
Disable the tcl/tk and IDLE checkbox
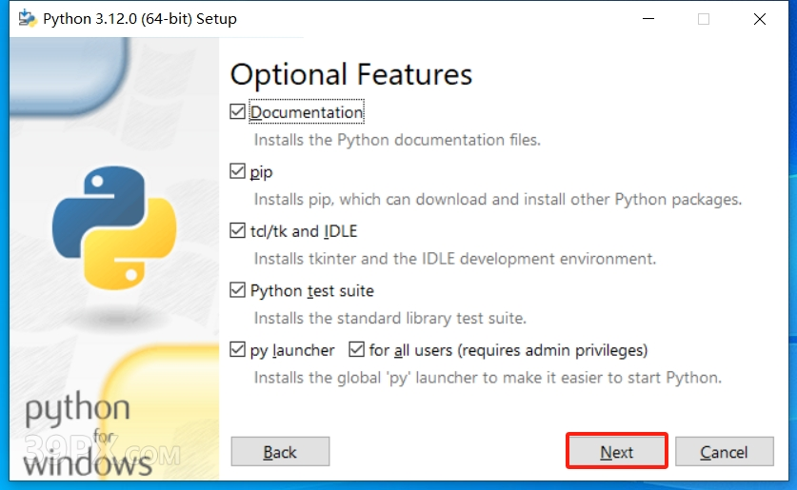click(237, 230)
